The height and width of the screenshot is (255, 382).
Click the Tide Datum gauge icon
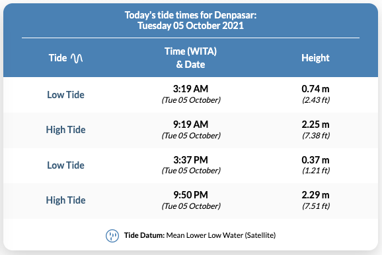[112, 236]
